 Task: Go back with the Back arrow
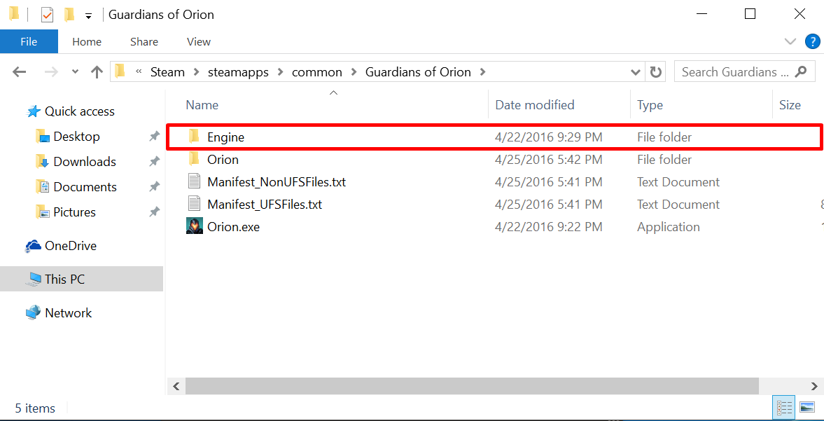(19, 72)
